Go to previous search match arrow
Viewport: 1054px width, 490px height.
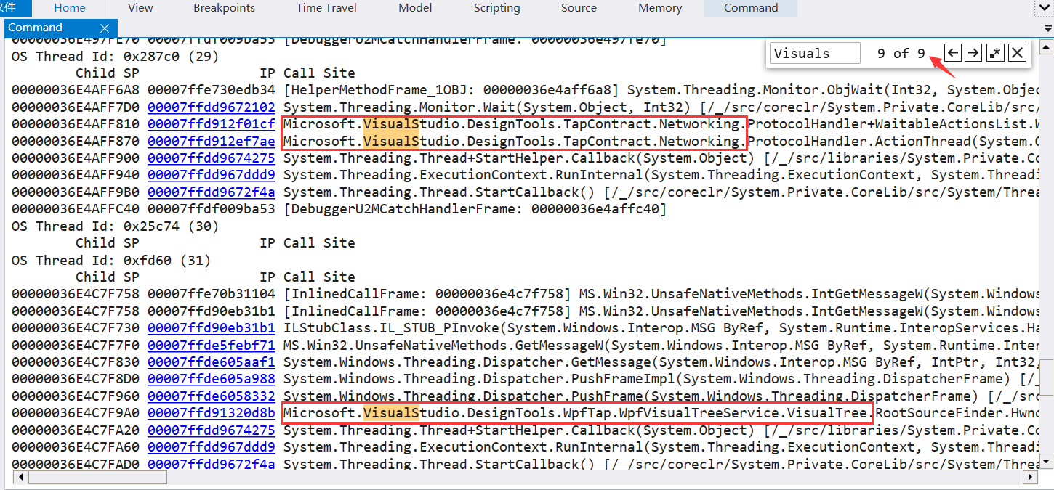tap(953, 53)
